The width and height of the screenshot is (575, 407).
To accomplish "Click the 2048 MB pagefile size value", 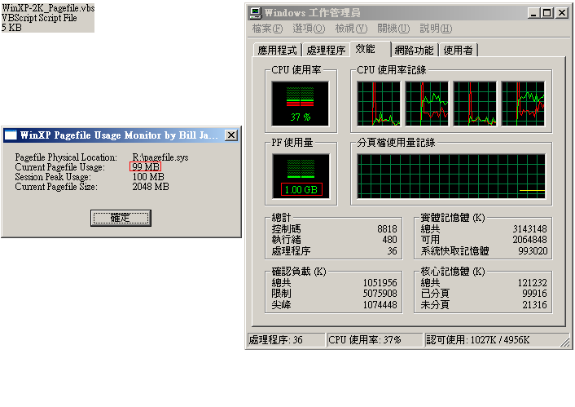I will 151,187.
